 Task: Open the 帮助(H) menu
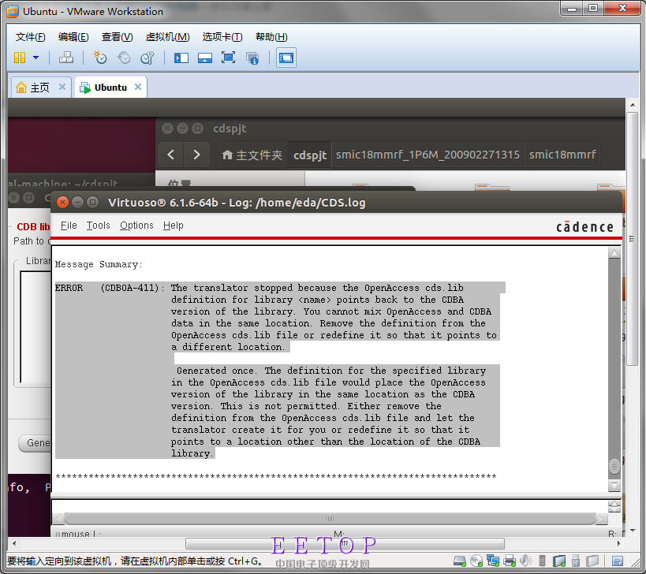271,37
